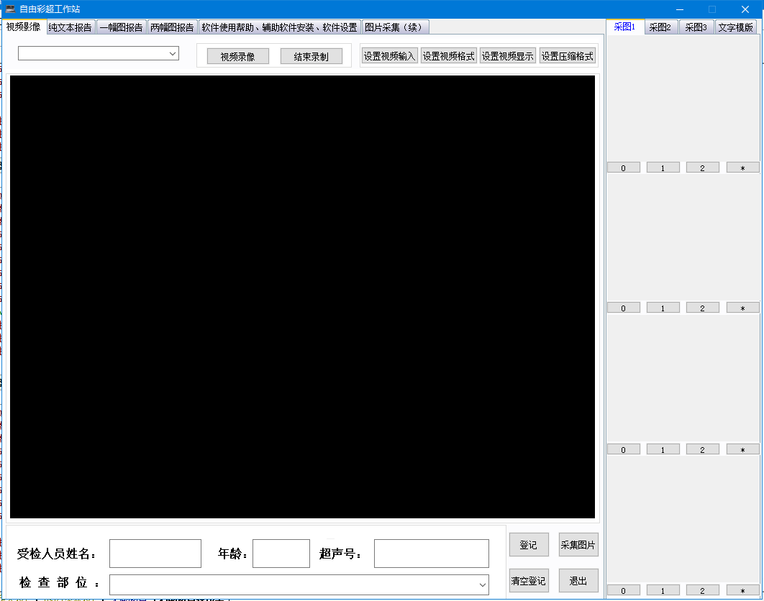Minimize the 自由彩超工作站 window
Screen dimensions: 764x601
coord(680,9)
